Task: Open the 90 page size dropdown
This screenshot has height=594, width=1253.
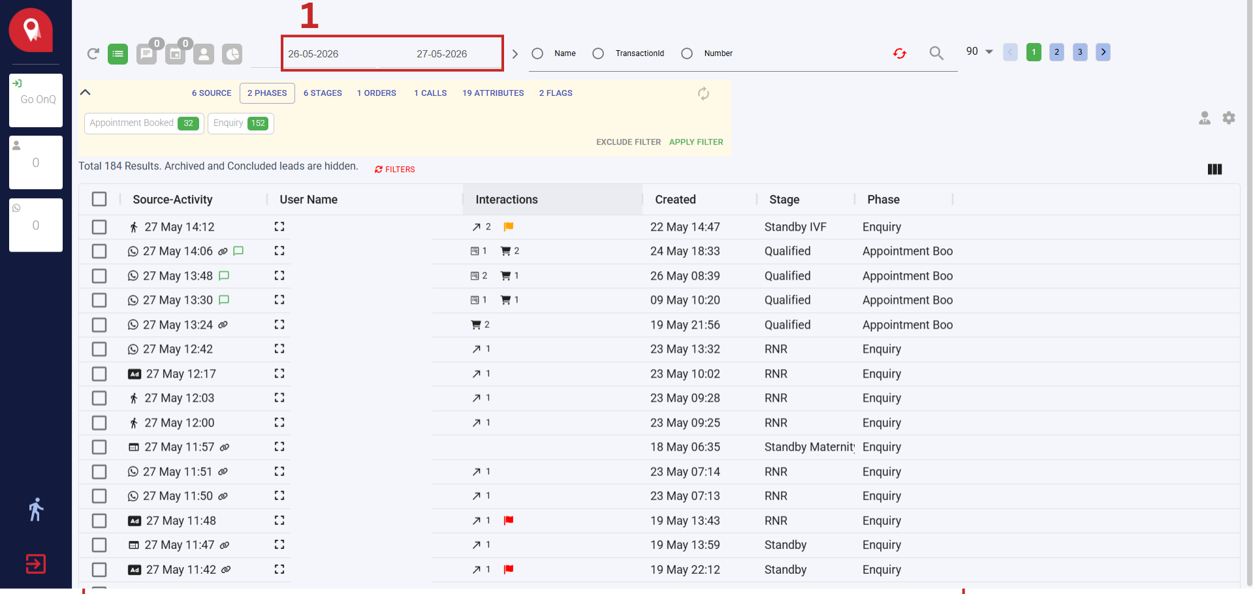Action: coord(979,52)
